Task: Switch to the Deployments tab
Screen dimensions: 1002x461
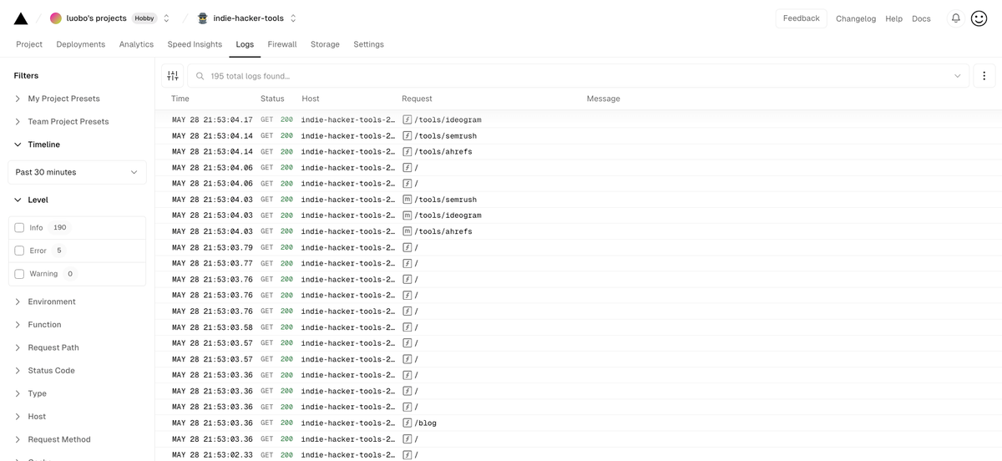Action: click(81, 44)
